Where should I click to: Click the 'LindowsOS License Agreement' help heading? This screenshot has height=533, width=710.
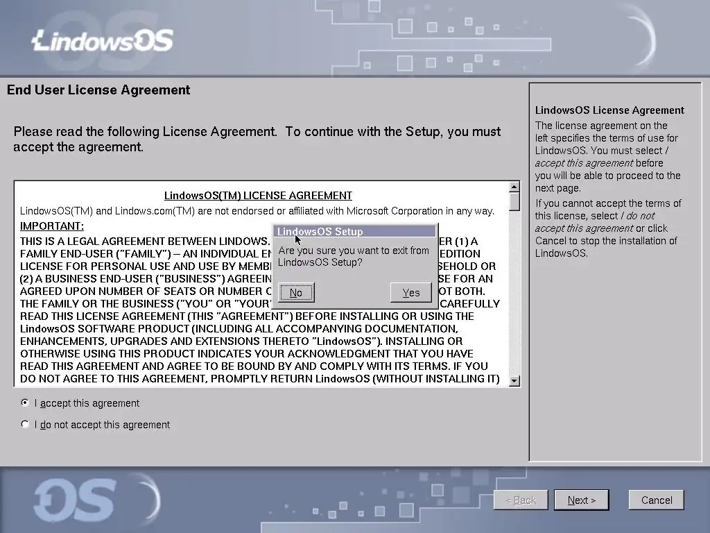609,110
